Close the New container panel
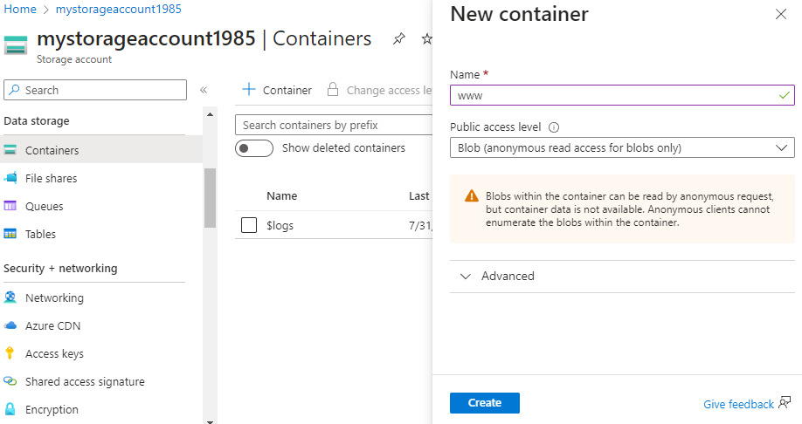The image size is (802, 424). (x=780, y=14)
